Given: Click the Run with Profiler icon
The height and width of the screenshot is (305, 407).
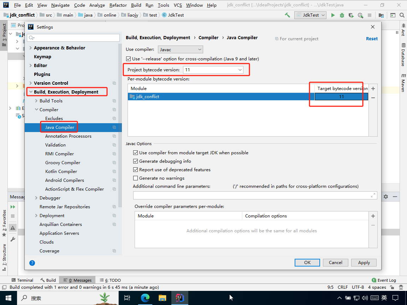Looking at the screenshot, I should (360, 15).
